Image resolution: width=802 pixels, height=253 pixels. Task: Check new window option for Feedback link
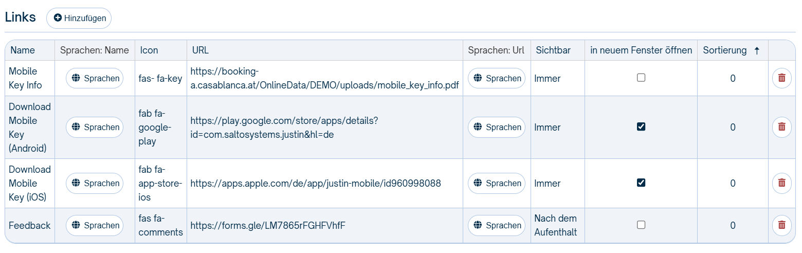(x=641, y=225)
